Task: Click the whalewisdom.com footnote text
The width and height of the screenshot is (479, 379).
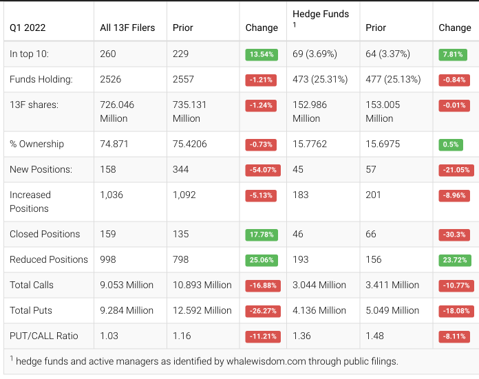Action: pos(206,360)
